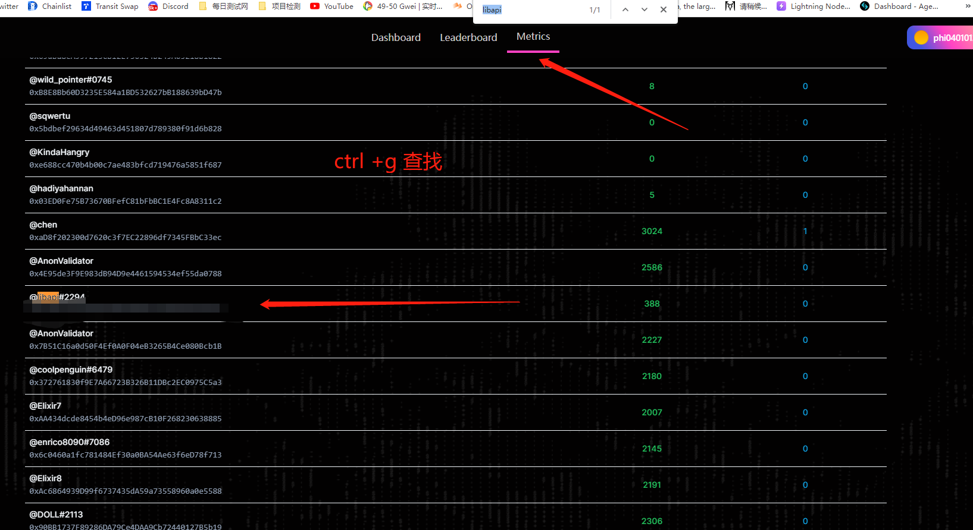973x530 pixels.
Task: Click the green value 388 for libapi
Action: pyautogui.click(x=652, y=304)
